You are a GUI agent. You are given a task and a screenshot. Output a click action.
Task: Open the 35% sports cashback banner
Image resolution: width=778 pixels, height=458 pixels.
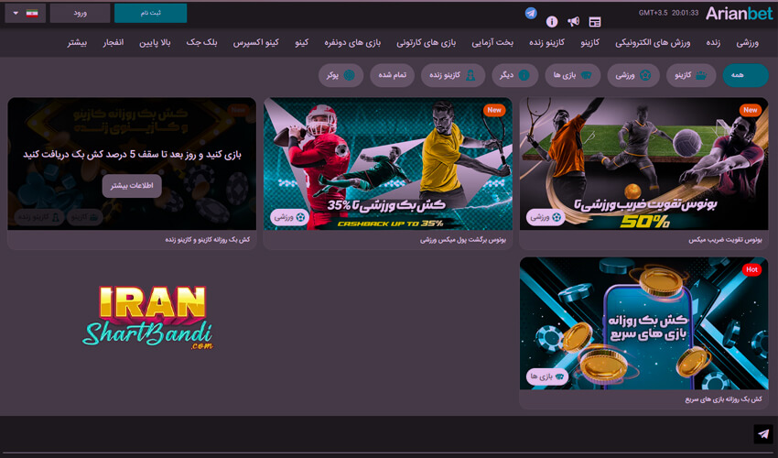pos(388,163)
